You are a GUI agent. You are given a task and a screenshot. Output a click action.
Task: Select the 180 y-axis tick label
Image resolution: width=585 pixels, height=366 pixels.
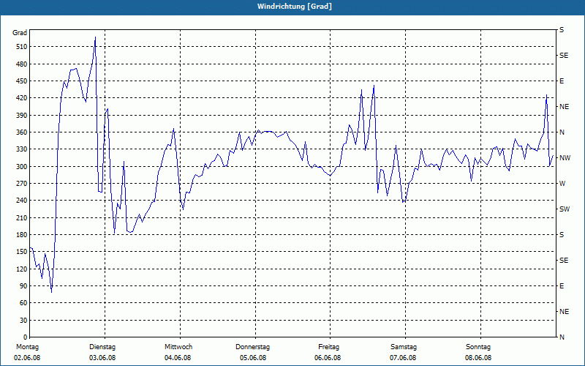coord(21,235)
